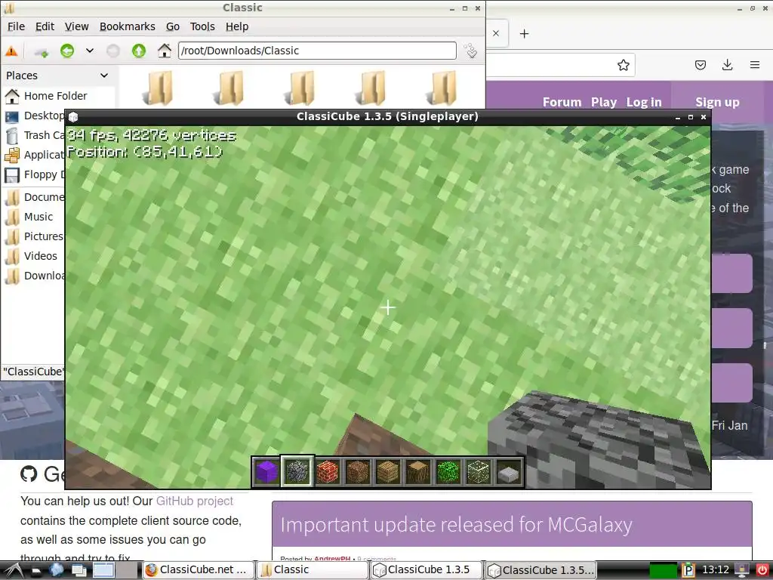Select the cobblestone block in the hotbar
The width and height of the screenshot is (773, 580).
[x=297, y=471]
